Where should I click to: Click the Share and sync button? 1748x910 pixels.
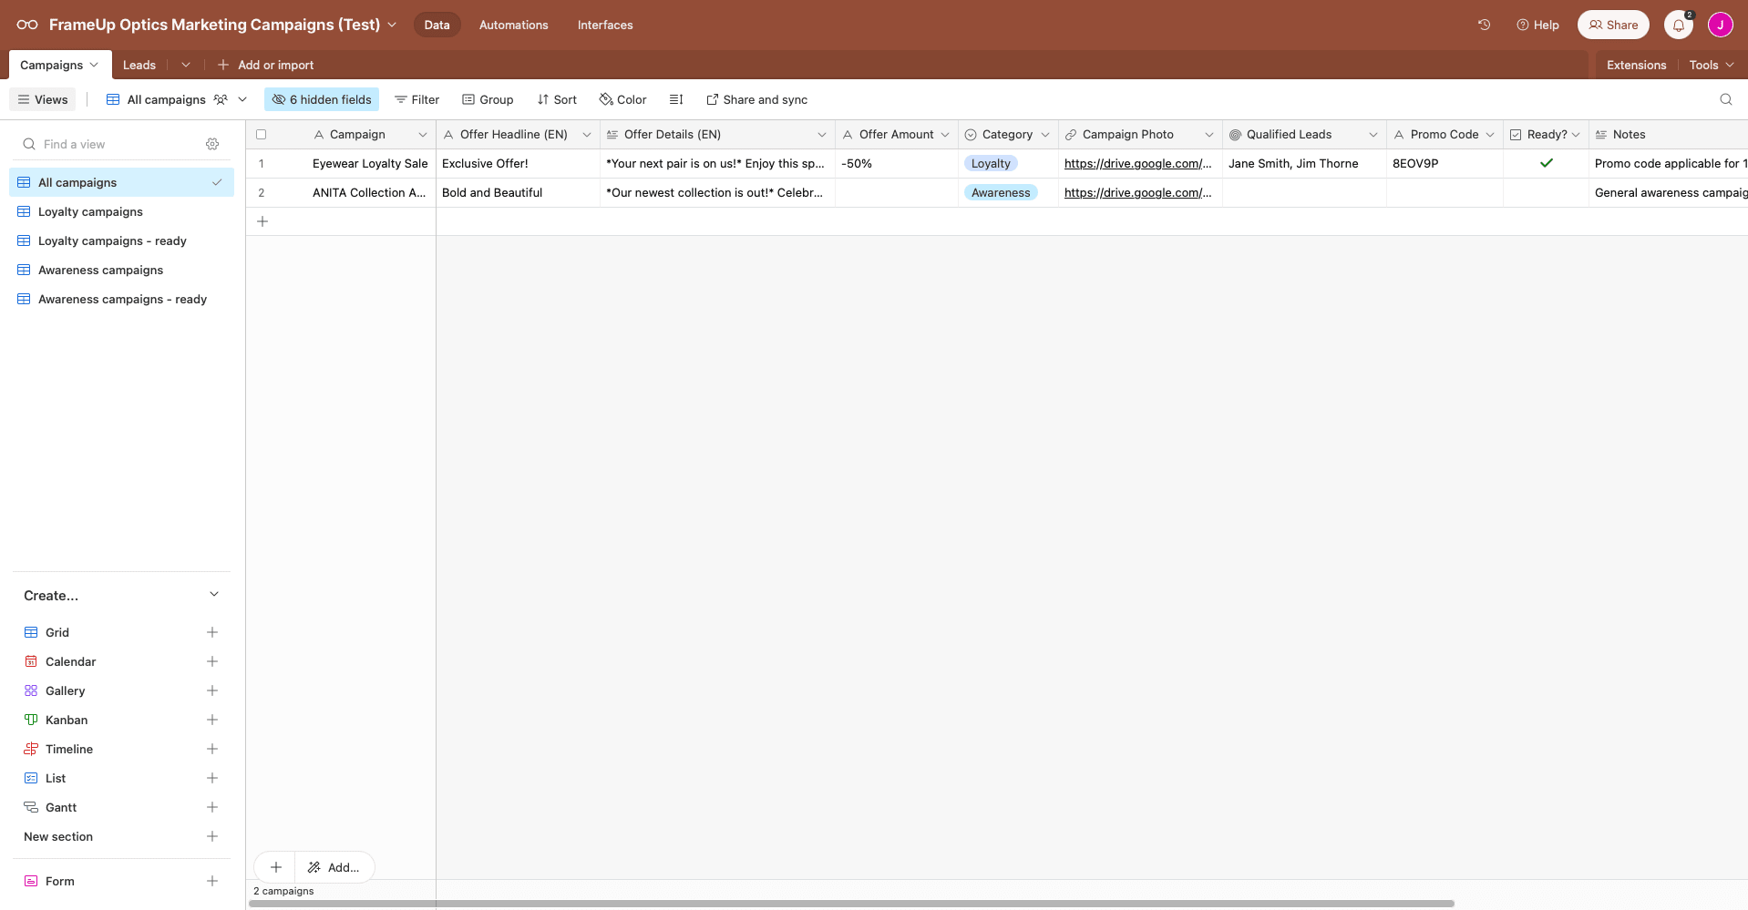click(x=756, y=99)
